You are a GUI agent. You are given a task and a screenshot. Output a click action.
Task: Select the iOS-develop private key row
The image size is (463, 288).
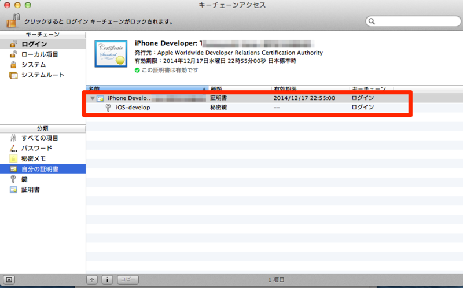[247, 108]
